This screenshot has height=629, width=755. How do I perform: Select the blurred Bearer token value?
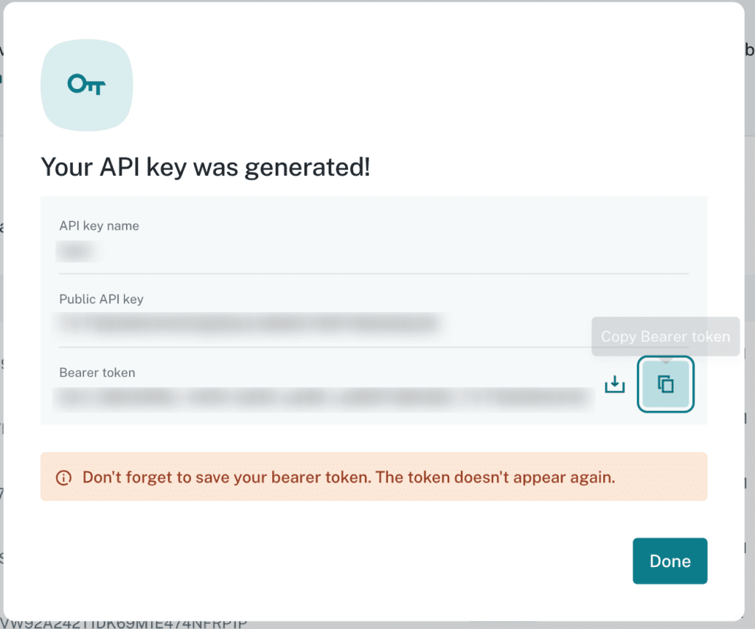click(324, 398)
